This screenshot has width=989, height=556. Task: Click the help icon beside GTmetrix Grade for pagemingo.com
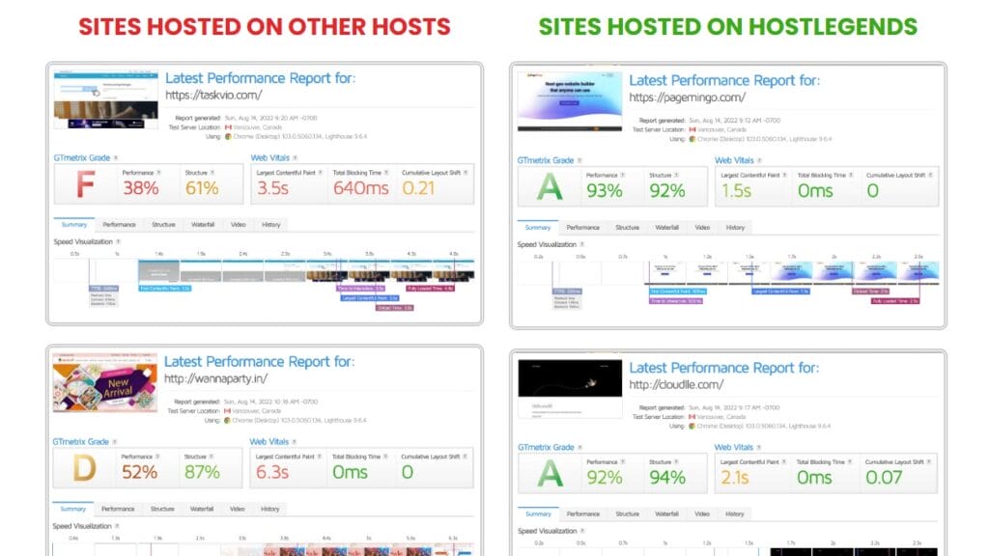coord(579,161)
